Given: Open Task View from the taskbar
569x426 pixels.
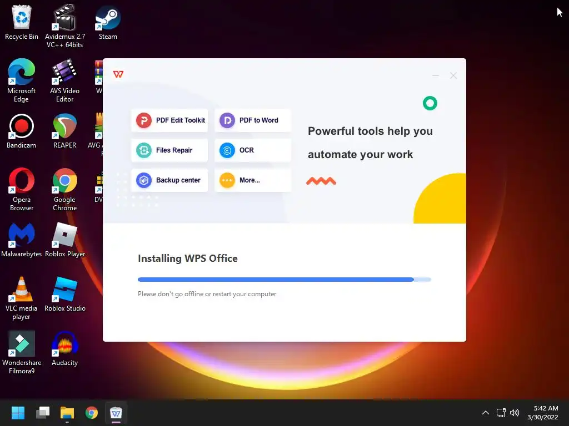Looking at the screenshot, I should click(x=43, y=413).
